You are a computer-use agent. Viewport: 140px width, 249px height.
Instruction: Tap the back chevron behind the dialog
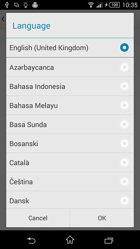pyautogui.click(x=3, y=19)
